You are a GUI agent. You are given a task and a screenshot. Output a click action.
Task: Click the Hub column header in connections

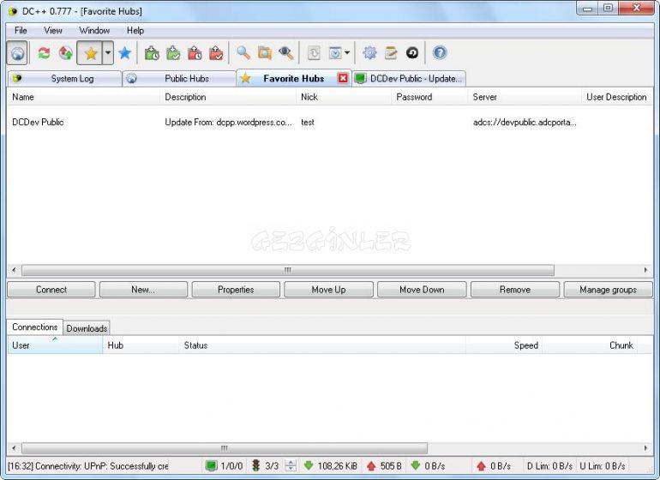[x=141, y=345]
